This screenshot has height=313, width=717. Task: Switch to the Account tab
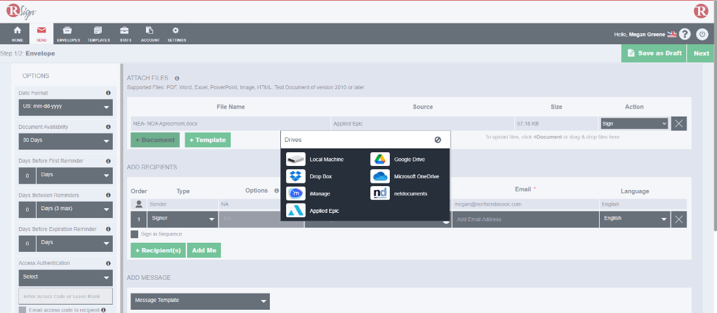point(150,34)
